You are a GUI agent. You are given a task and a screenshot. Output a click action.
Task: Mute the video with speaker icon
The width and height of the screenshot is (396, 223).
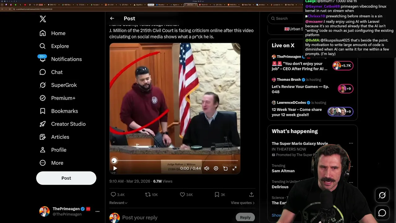click(x=207, y=168)
